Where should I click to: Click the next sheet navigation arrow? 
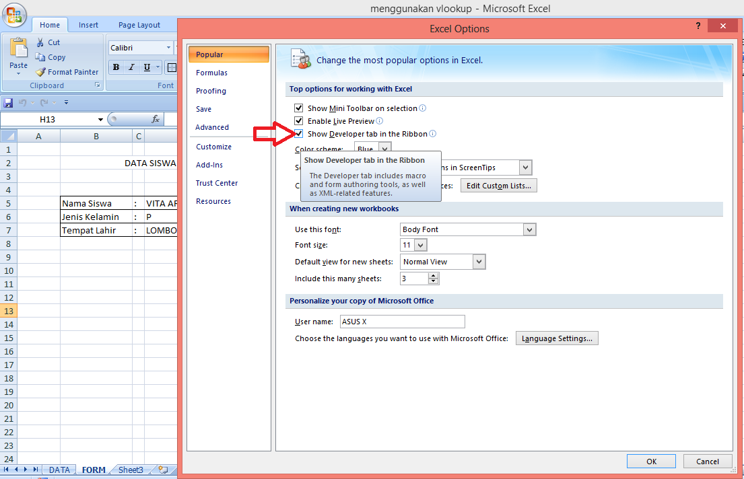click(26, 470)
